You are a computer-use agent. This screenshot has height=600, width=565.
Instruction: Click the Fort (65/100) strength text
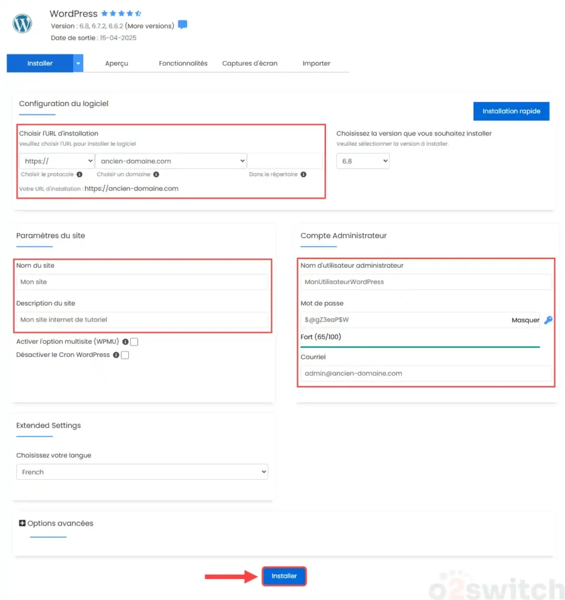(x=321, y=337)
